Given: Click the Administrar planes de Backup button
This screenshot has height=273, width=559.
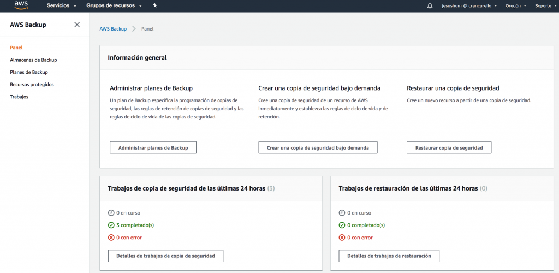Looking at the screenshot, I should pos(153,147).
